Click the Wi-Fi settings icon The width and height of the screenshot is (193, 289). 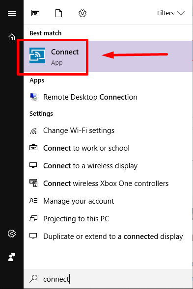(x=33, y=131)
